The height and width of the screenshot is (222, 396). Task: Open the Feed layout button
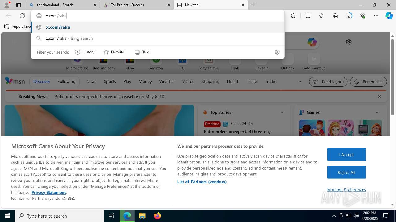coord(328,82)
